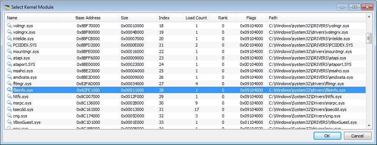Image resolution: width=377 pixels, height=145 pixels.
Task: Select the ataport.SYS name
Action: pos(24,64)
